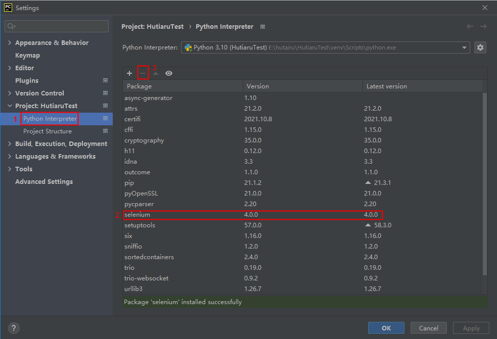Expand the Appearance & Behavior section
497x339 pixels.
(10, 42)
